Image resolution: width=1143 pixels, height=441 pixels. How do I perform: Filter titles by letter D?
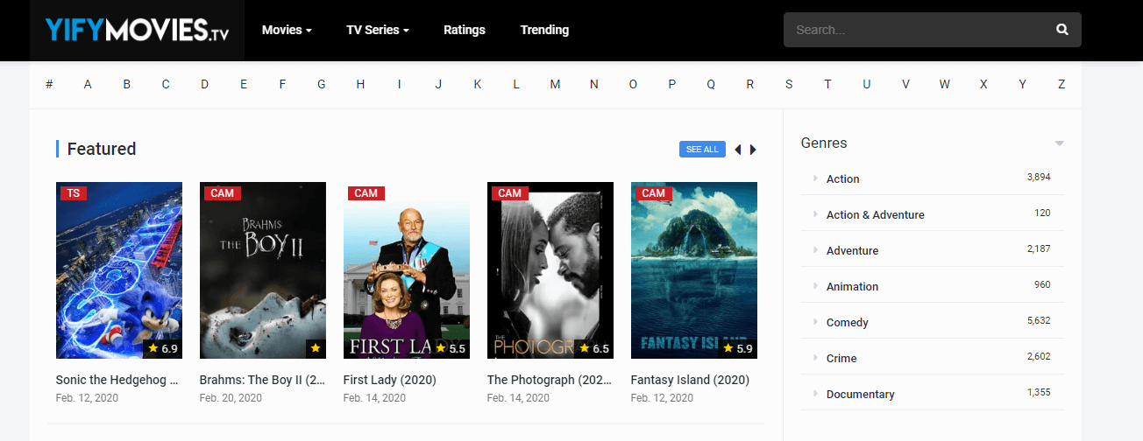(204, 85)
